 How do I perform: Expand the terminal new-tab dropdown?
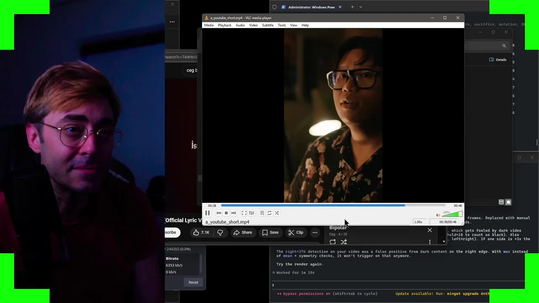click(x=360, y=7)
